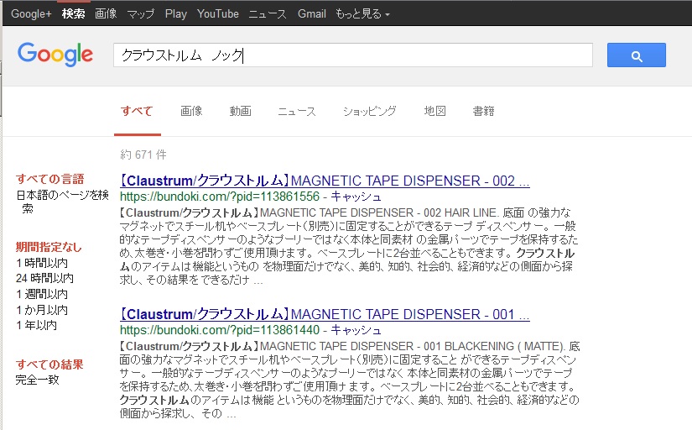Open キャッシュ link for pid=113861440 result
Viewport: 692px width, 430px height.
[356, 330]
